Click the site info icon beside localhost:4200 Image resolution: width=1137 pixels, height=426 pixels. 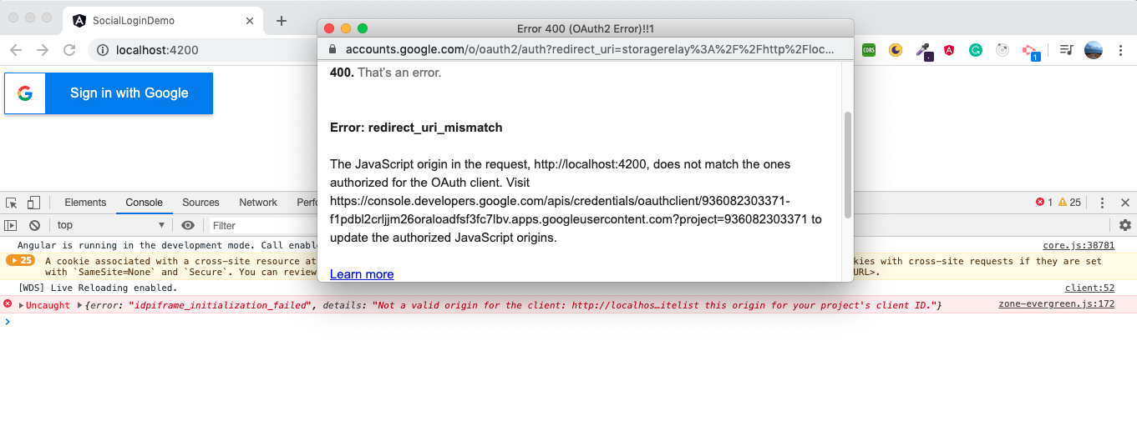(x=103, y=50)
